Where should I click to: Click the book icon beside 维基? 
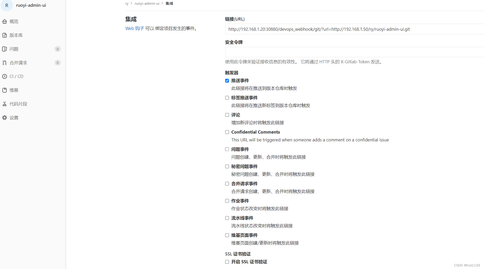[x=4, y=90]
